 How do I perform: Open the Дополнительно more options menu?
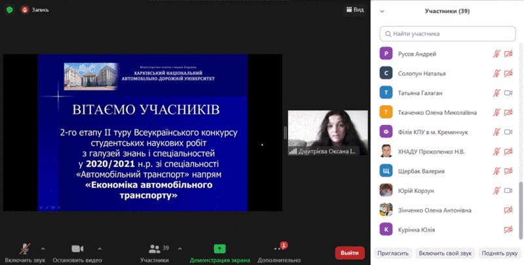(279, 251)
